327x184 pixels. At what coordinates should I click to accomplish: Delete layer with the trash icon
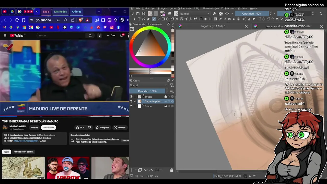(171, 170)
